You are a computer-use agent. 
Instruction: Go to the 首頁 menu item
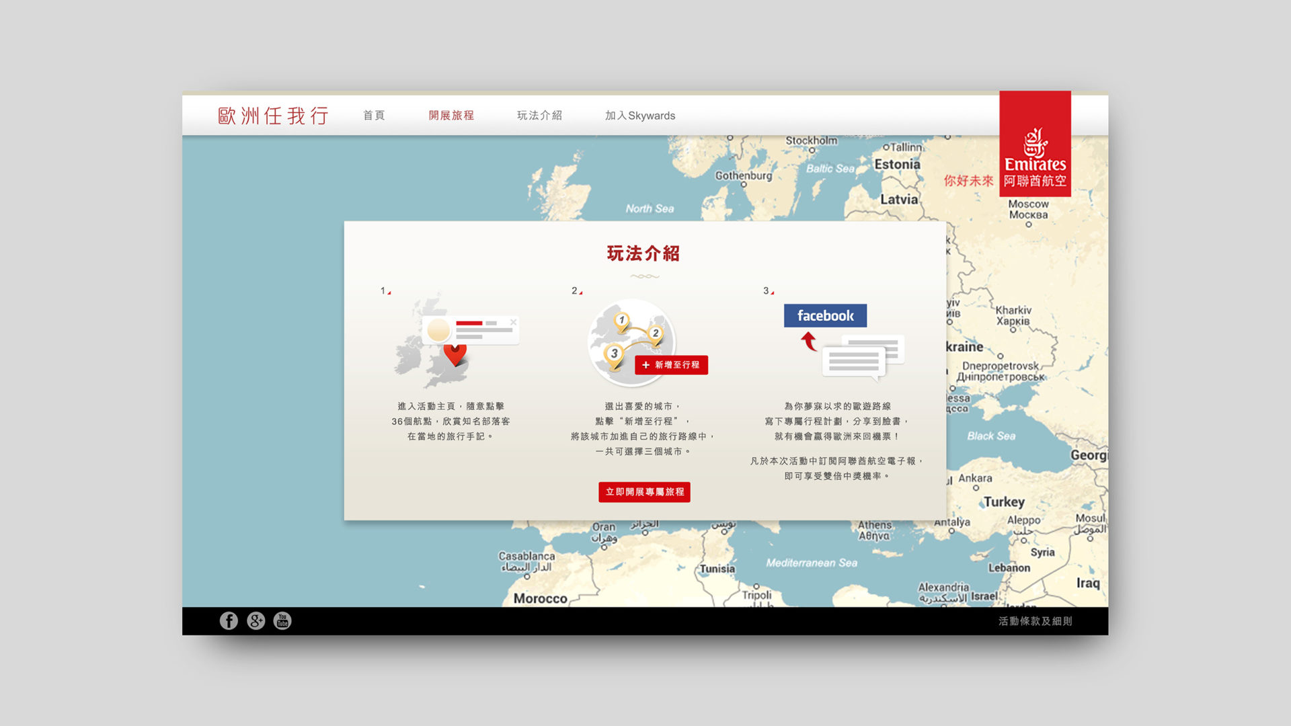(374, 116)
